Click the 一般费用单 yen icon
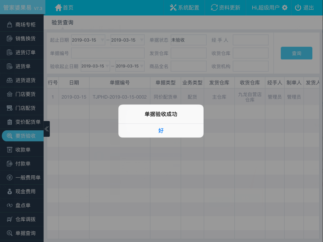The image size is (323, 242). [x=10, y=177]
